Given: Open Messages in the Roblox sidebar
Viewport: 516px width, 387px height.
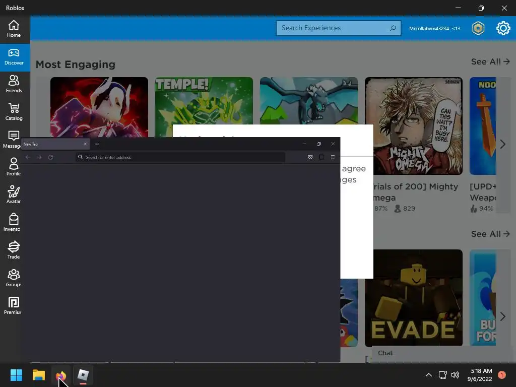Looking at the screenshot, I should pyautogui.click(x=12, y=140).
